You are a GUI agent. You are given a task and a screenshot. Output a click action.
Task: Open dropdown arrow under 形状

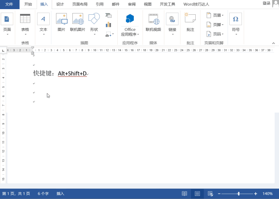point(95,34)
